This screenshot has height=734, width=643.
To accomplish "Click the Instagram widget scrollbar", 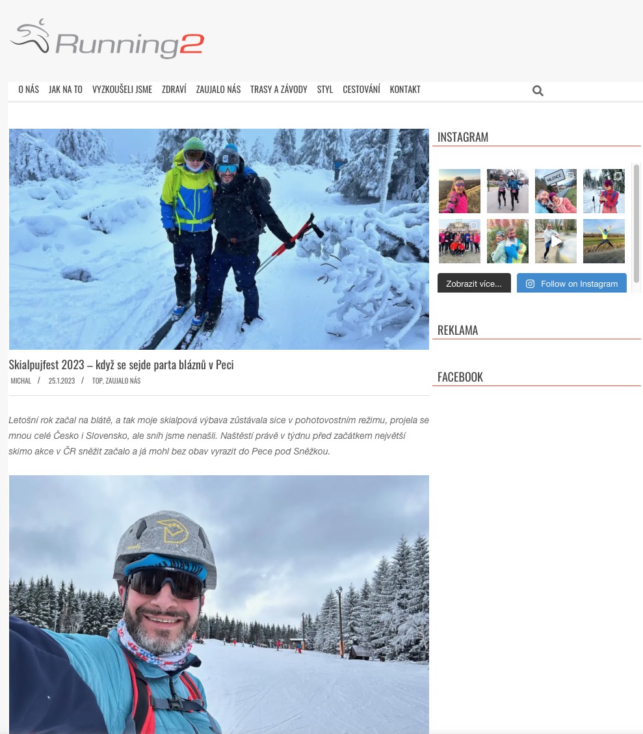I will point(636,224).
